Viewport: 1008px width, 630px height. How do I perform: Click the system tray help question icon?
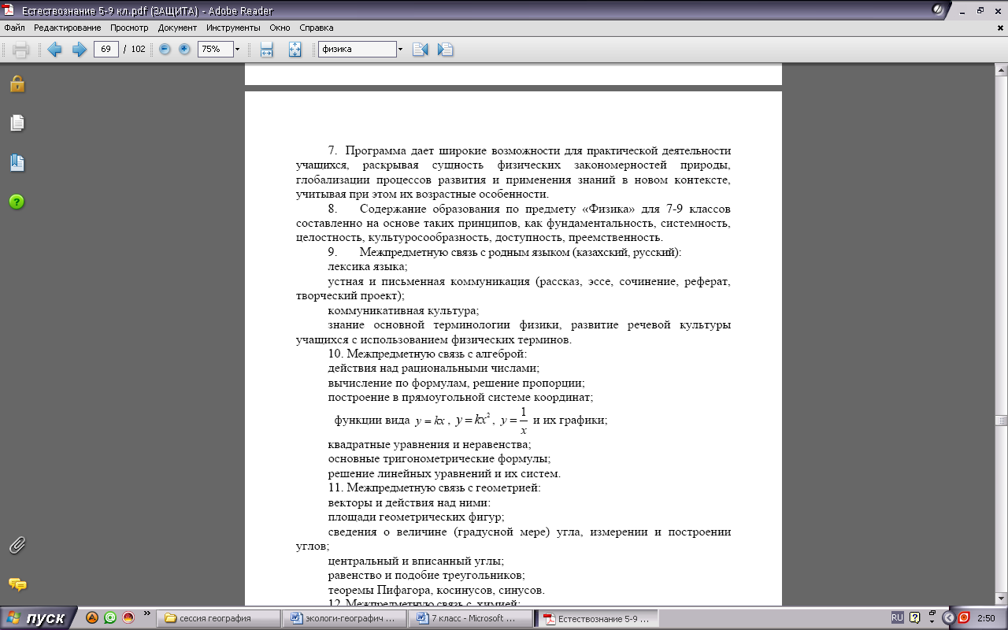[x=914, y=618]
